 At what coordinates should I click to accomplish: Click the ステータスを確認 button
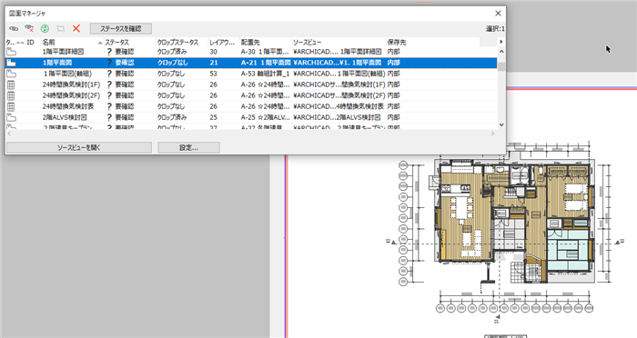121,29
